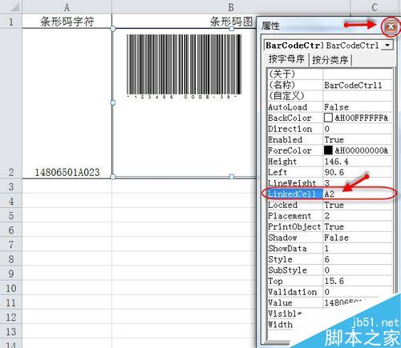The width and height of the screenshot is (401, 348).
Task: Switch to the 按分类序 tab
Action: tap(330, 60)
